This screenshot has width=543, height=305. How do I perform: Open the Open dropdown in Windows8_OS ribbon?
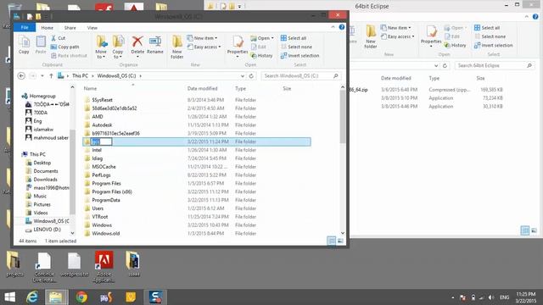(262, 38)
